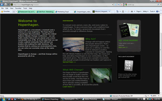This screenshot has height=101, width=162.
Task: Expand the address bar history dropdown
Action: pyautogui.click(x=113, y=5)
